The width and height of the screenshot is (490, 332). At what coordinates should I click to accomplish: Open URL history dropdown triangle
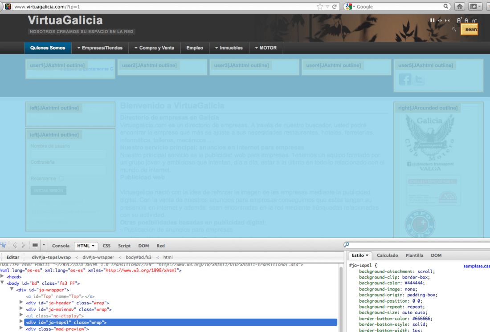tap(327, 7)
